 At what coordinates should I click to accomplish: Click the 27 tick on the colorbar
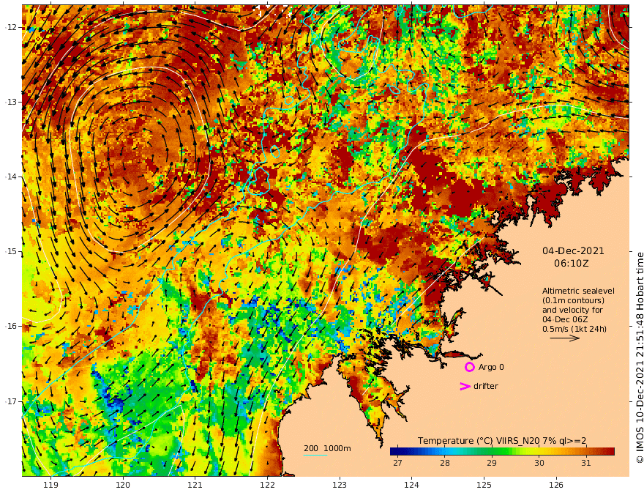[397, 463]
